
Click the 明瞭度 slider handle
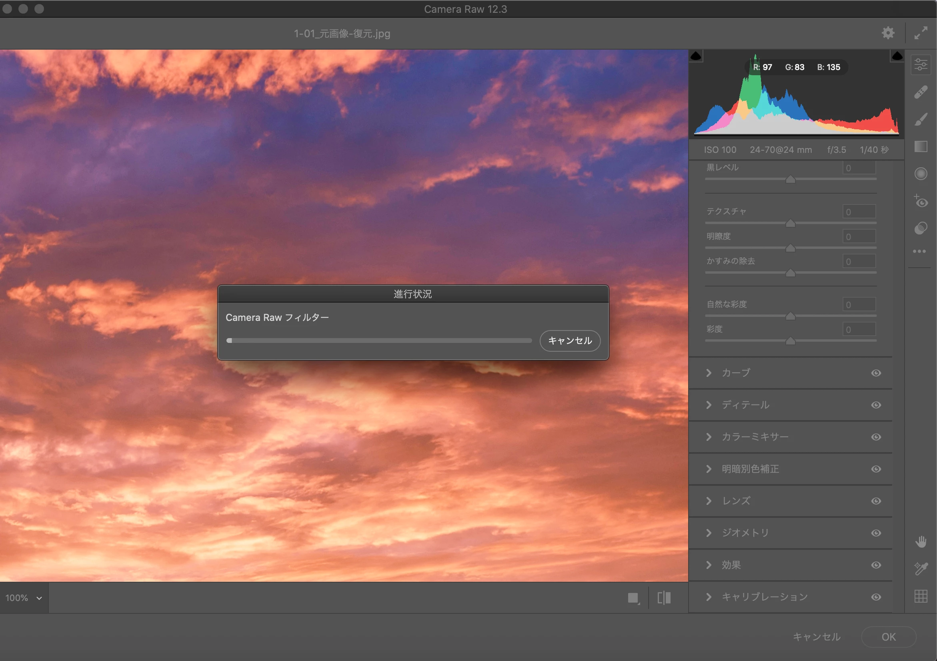point(791,248)
